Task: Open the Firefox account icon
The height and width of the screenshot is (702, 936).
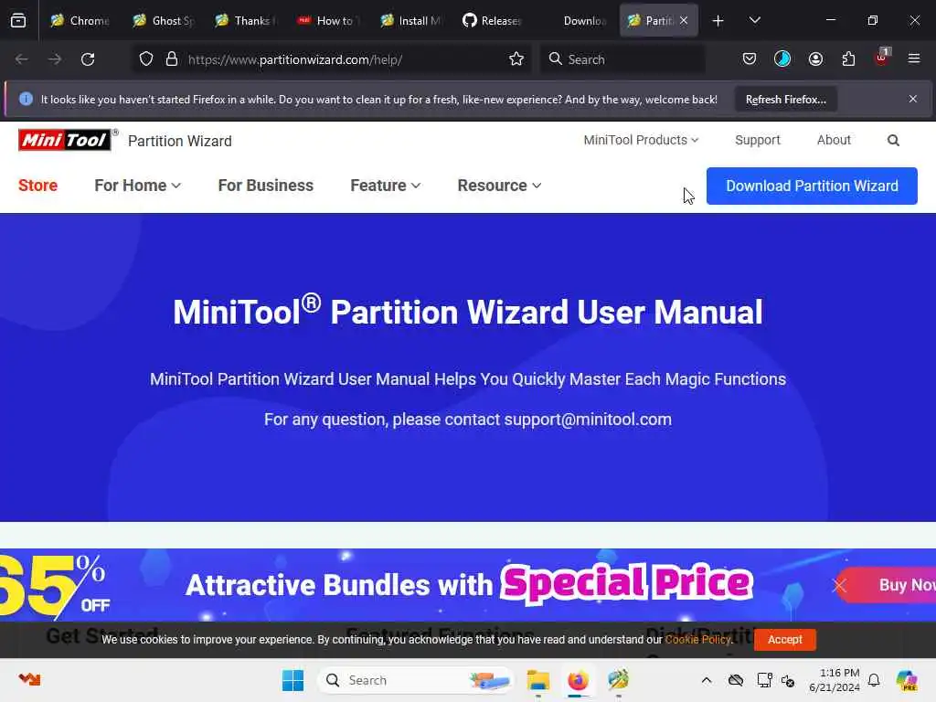Action: click(815, 59)
